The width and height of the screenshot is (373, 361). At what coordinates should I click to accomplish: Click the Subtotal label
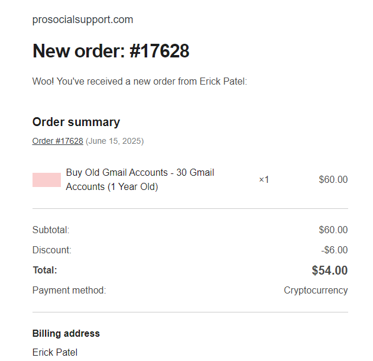51,230
